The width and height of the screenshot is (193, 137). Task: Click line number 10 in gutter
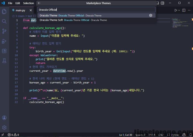pos(16,55)
